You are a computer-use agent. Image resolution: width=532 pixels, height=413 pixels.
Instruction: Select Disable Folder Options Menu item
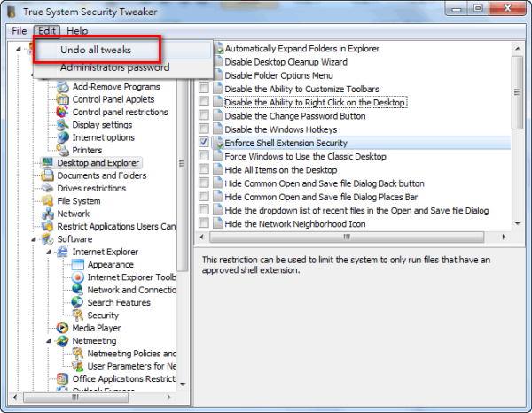(278, 75)
